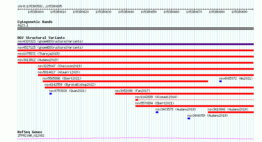Click ruler position 105380610

tap(58, 12)
